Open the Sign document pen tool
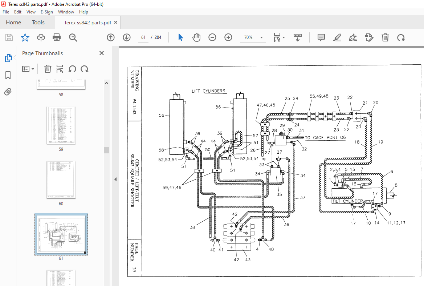The image size is (424, 286). [353, 37]
